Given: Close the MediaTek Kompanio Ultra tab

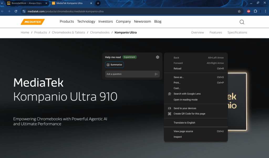Looking at the screenshot, I should coord(91,3).
